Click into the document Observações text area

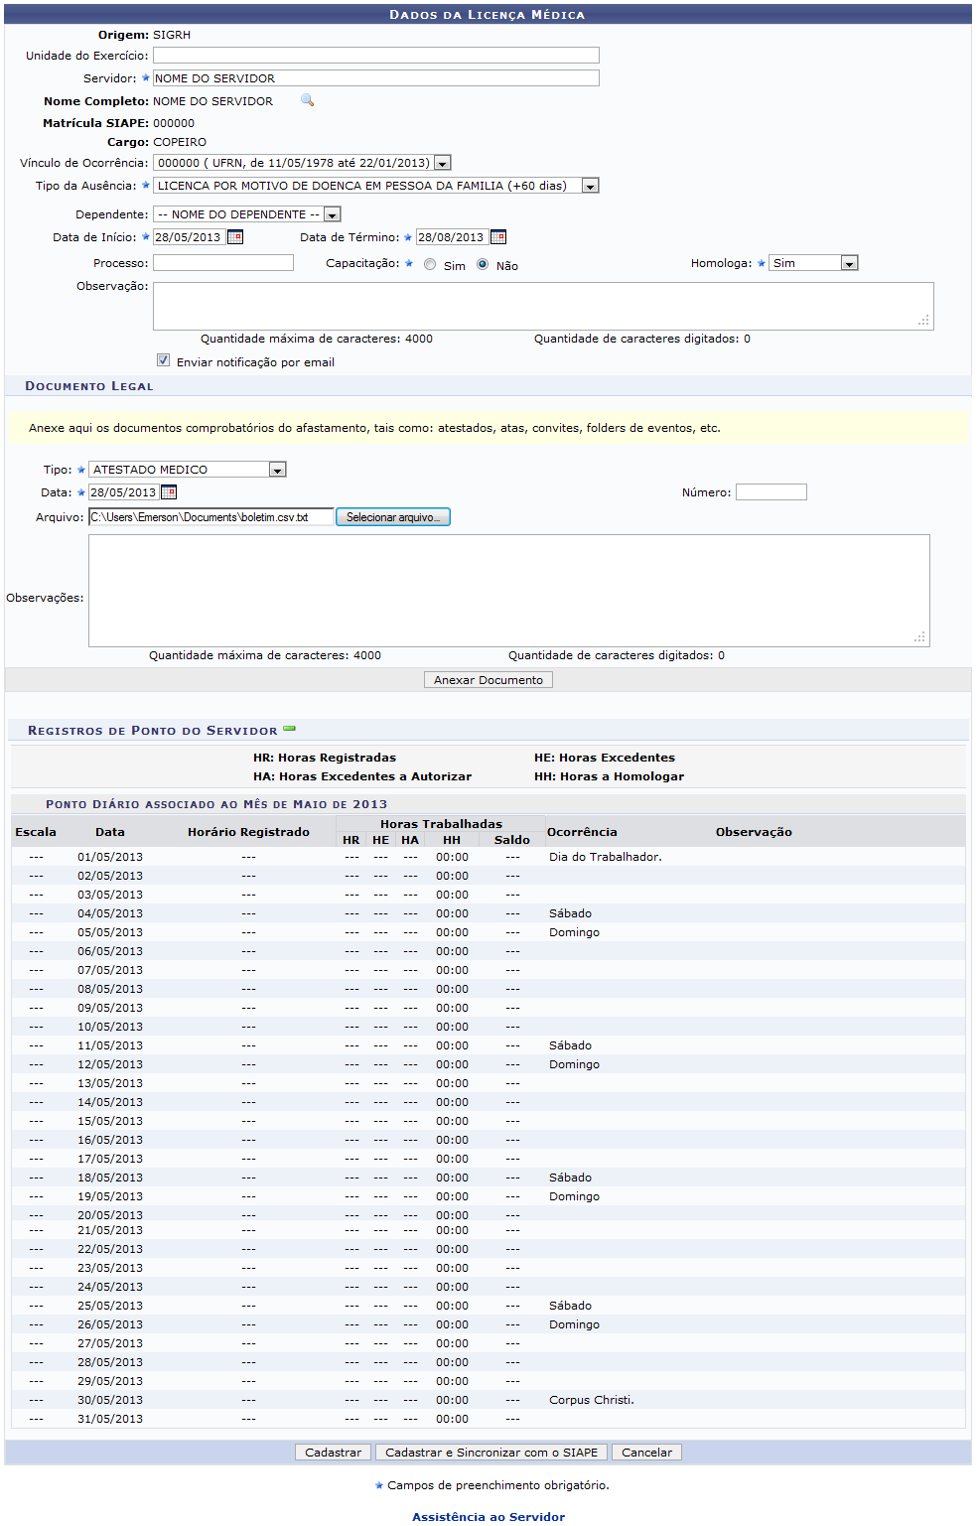(509, 591)
